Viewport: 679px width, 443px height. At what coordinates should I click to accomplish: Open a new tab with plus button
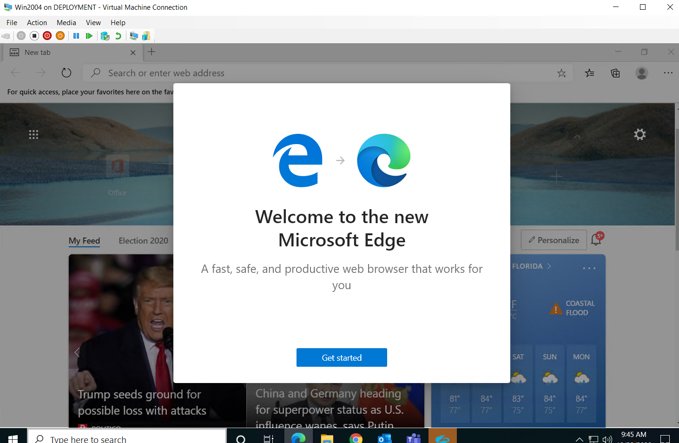(x=152, y=52)
